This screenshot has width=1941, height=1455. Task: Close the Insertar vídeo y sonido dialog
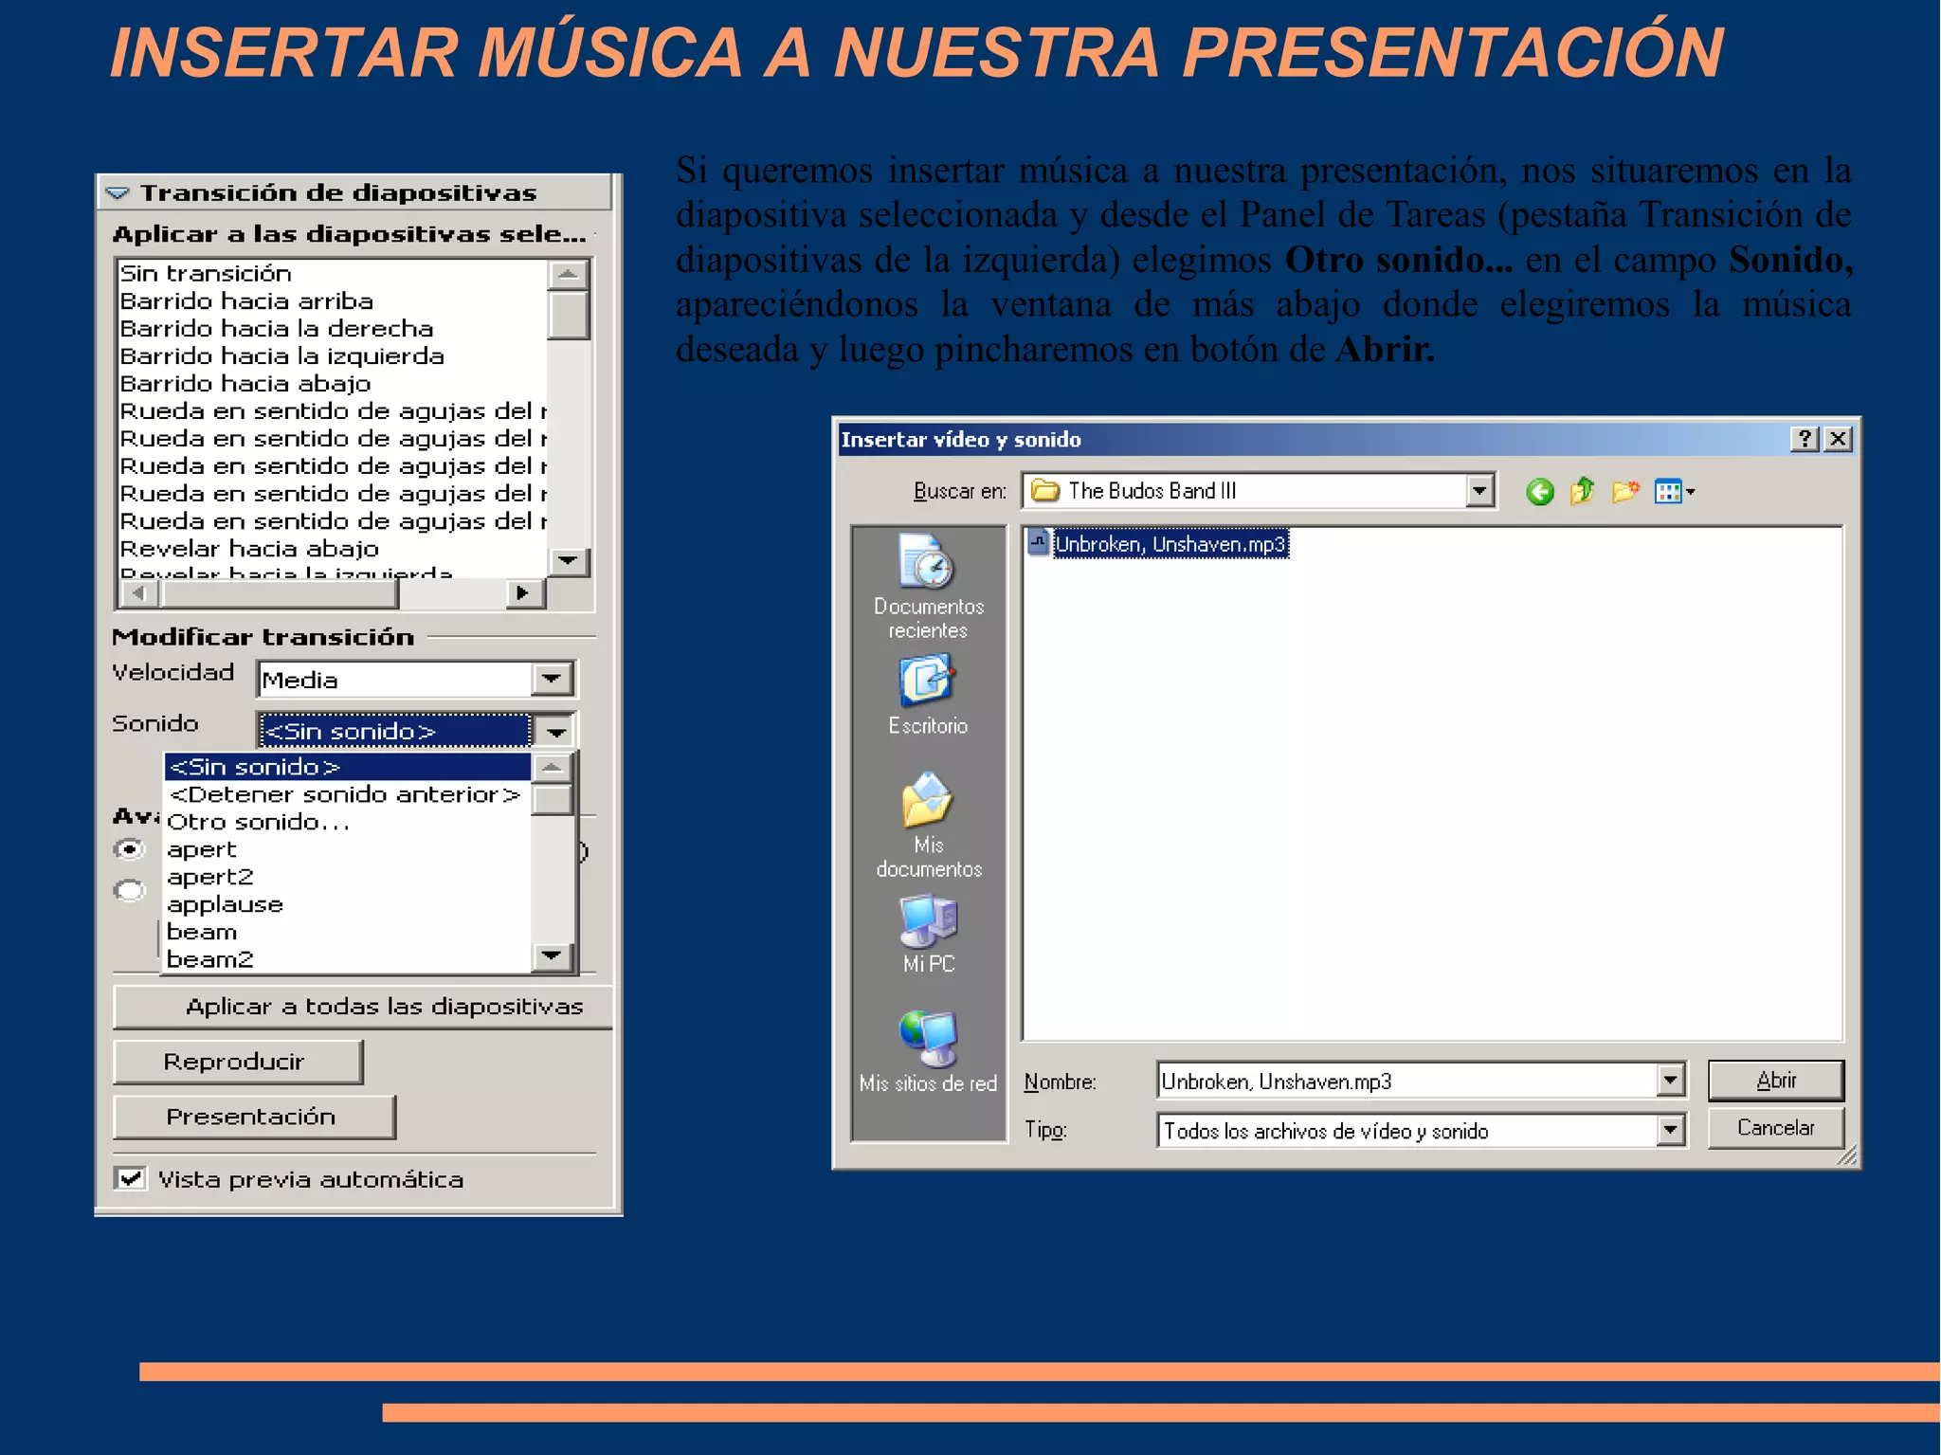[x=1838, y=438]
